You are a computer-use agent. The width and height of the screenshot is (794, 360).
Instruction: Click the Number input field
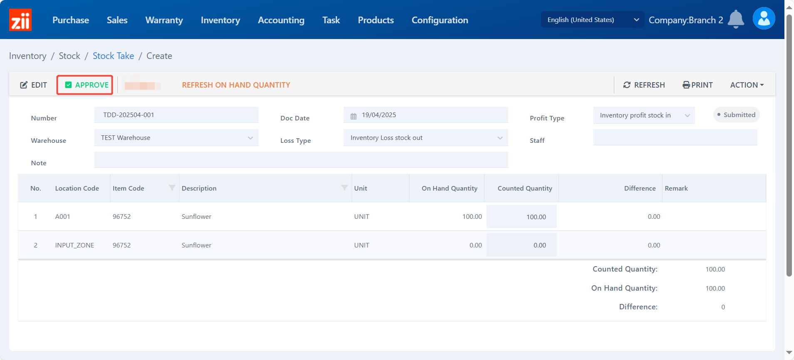tap(176, 115)
